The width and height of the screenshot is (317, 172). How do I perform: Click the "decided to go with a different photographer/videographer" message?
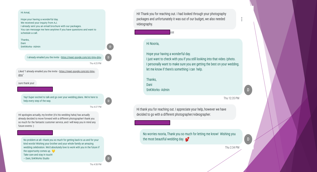(x=185, y=112)
